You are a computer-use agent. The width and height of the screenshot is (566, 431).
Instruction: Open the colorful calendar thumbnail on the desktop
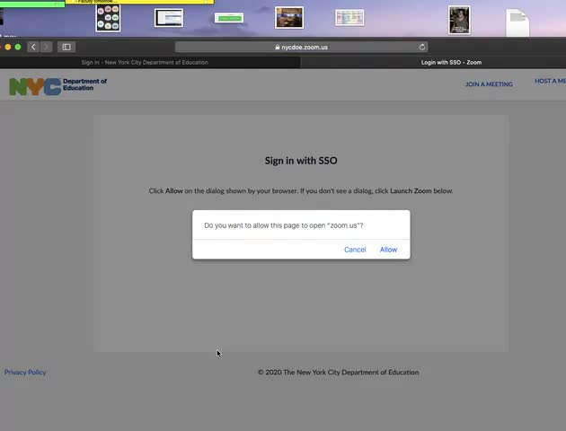[x=349, y=18]
